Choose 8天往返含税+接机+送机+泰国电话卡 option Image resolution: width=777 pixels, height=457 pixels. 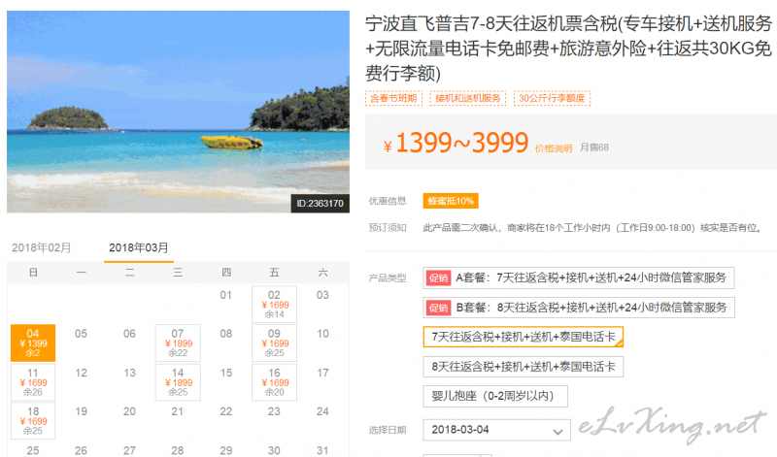(x=523, y=367)
